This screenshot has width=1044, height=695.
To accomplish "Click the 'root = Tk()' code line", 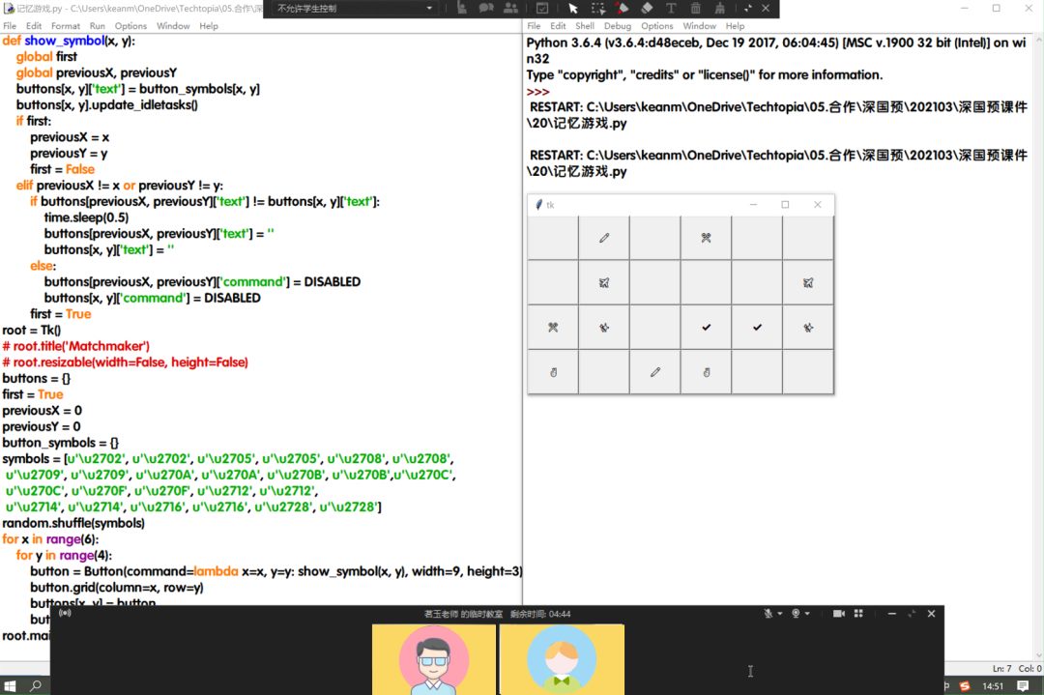I will point(31,331).
